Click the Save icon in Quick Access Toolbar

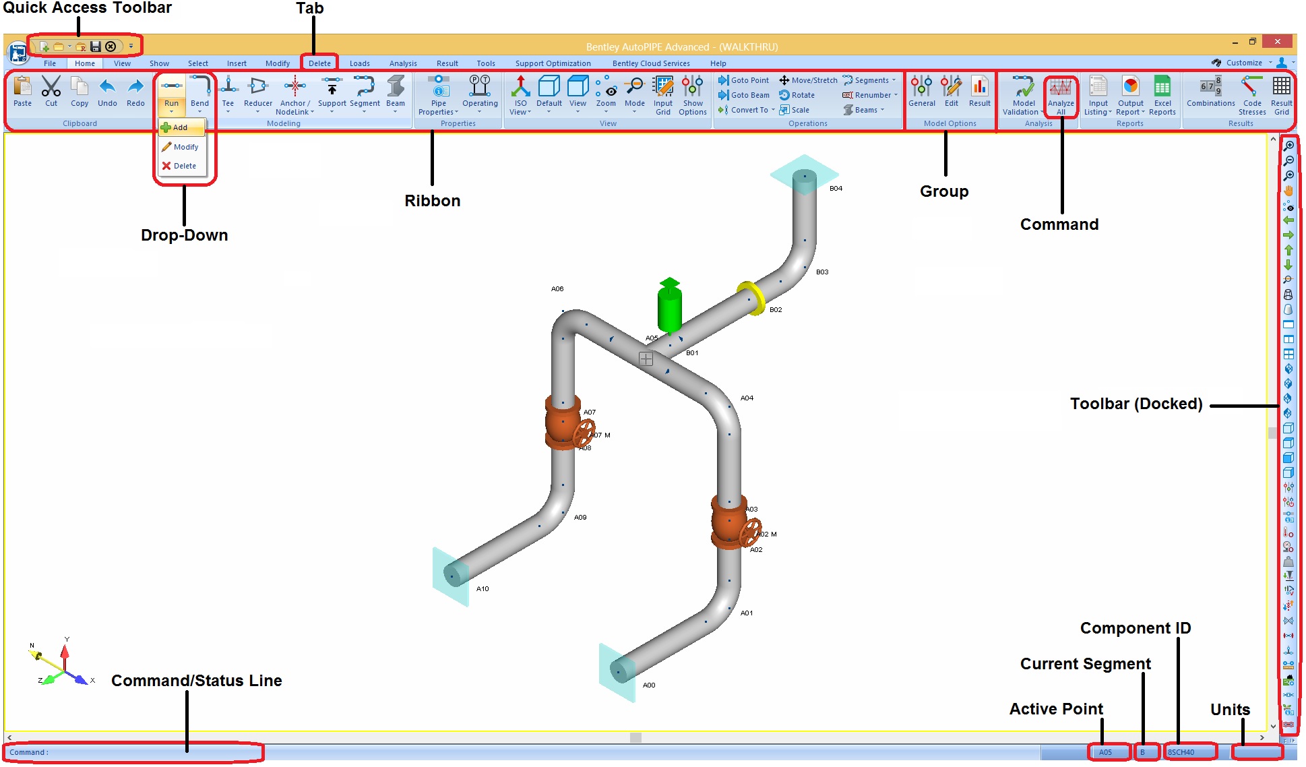click(95, 47)
